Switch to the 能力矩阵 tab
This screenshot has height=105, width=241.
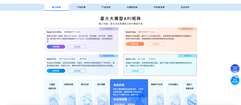click(x=56, y=7)
